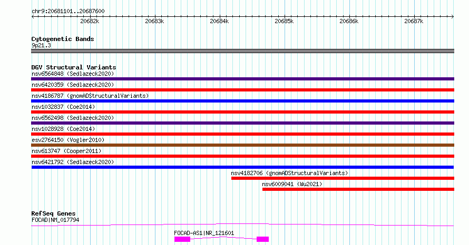Click the brown bar under esv2764150
Image resolution: width=469 pixels, height=245 pixels.
point(242,145)
